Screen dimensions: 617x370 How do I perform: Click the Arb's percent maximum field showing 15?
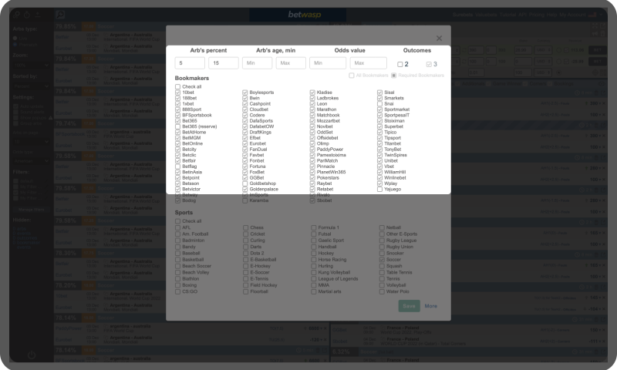click(x=224, y=63)
